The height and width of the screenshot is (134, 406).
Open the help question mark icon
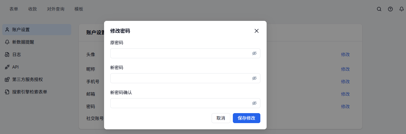tap(390, 9)
